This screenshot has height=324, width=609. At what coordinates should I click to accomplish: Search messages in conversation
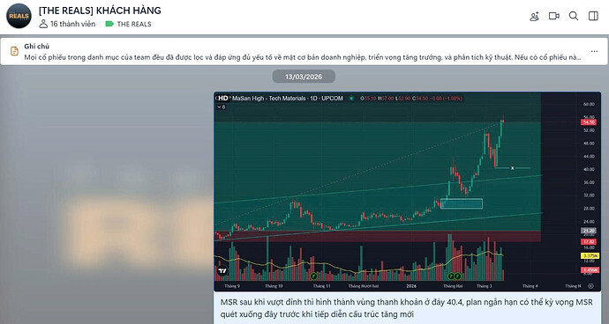(574, 16)
